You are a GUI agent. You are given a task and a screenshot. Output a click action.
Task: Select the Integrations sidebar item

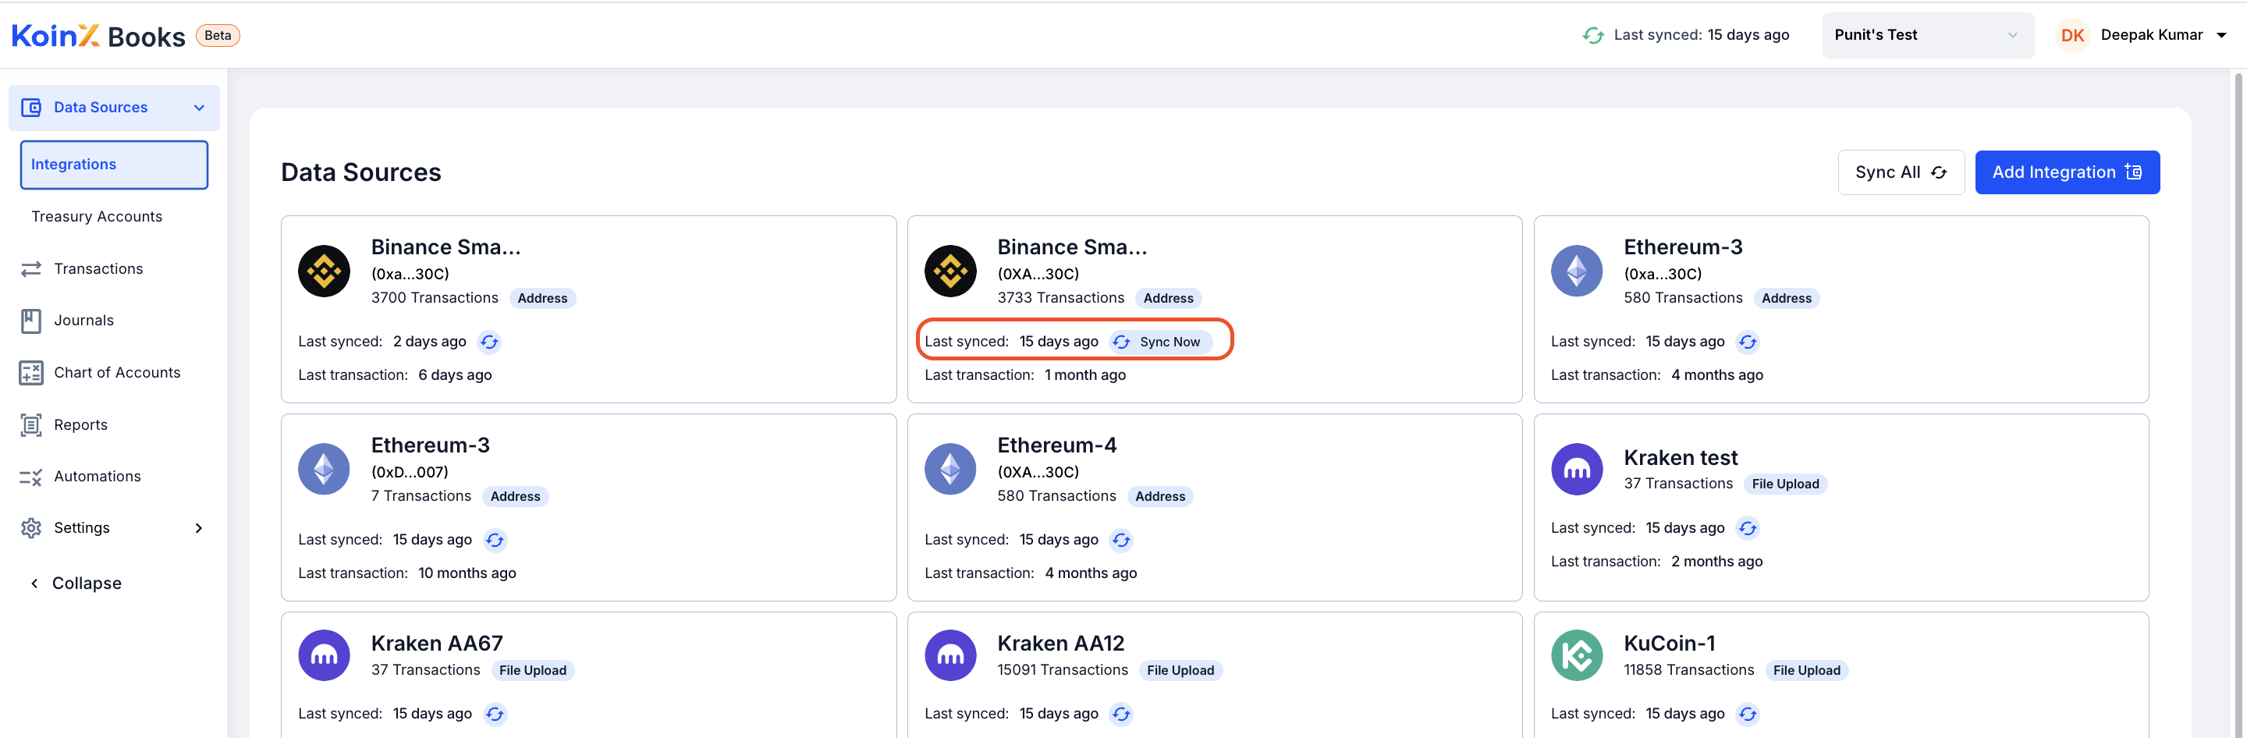(114, 164)
